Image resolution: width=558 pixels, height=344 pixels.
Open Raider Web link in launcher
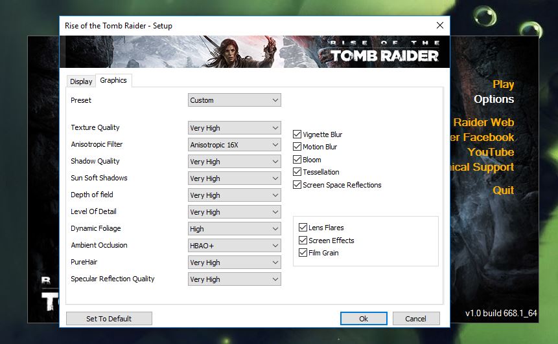pyautogui.click(x=483, y=122)
